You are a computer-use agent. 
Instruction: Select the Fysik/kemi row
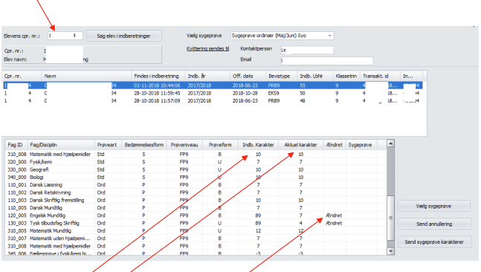pos(196,161)
